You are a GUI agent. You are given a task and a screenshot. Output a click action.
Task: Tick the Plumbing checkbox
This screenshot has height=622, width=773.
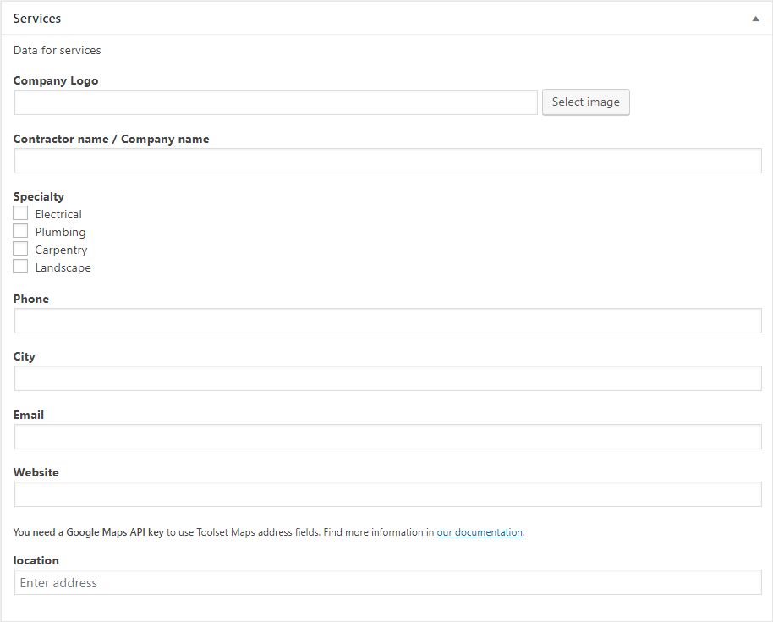[x=21, y=232]
